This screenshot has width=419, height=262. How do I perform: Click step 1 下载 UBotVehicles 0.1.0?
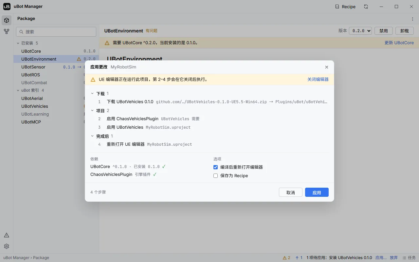[209, 102]
